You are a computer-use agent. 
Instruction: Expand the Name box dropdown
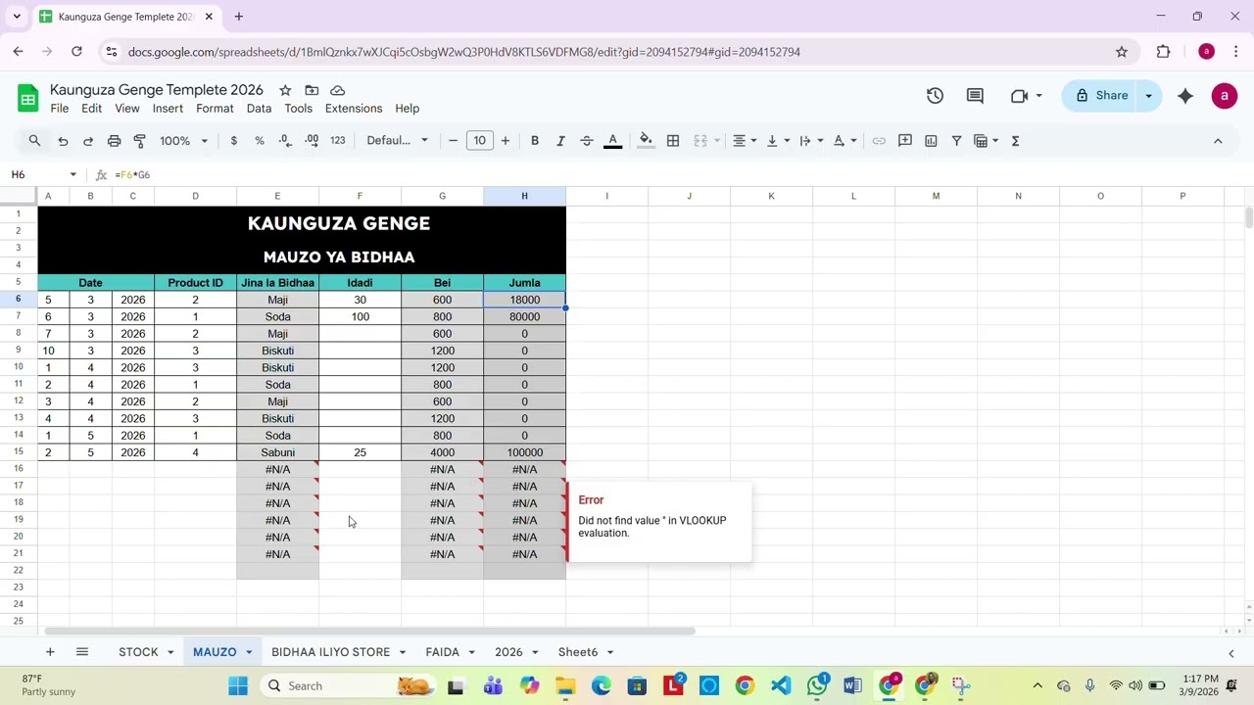click(72, 174)
